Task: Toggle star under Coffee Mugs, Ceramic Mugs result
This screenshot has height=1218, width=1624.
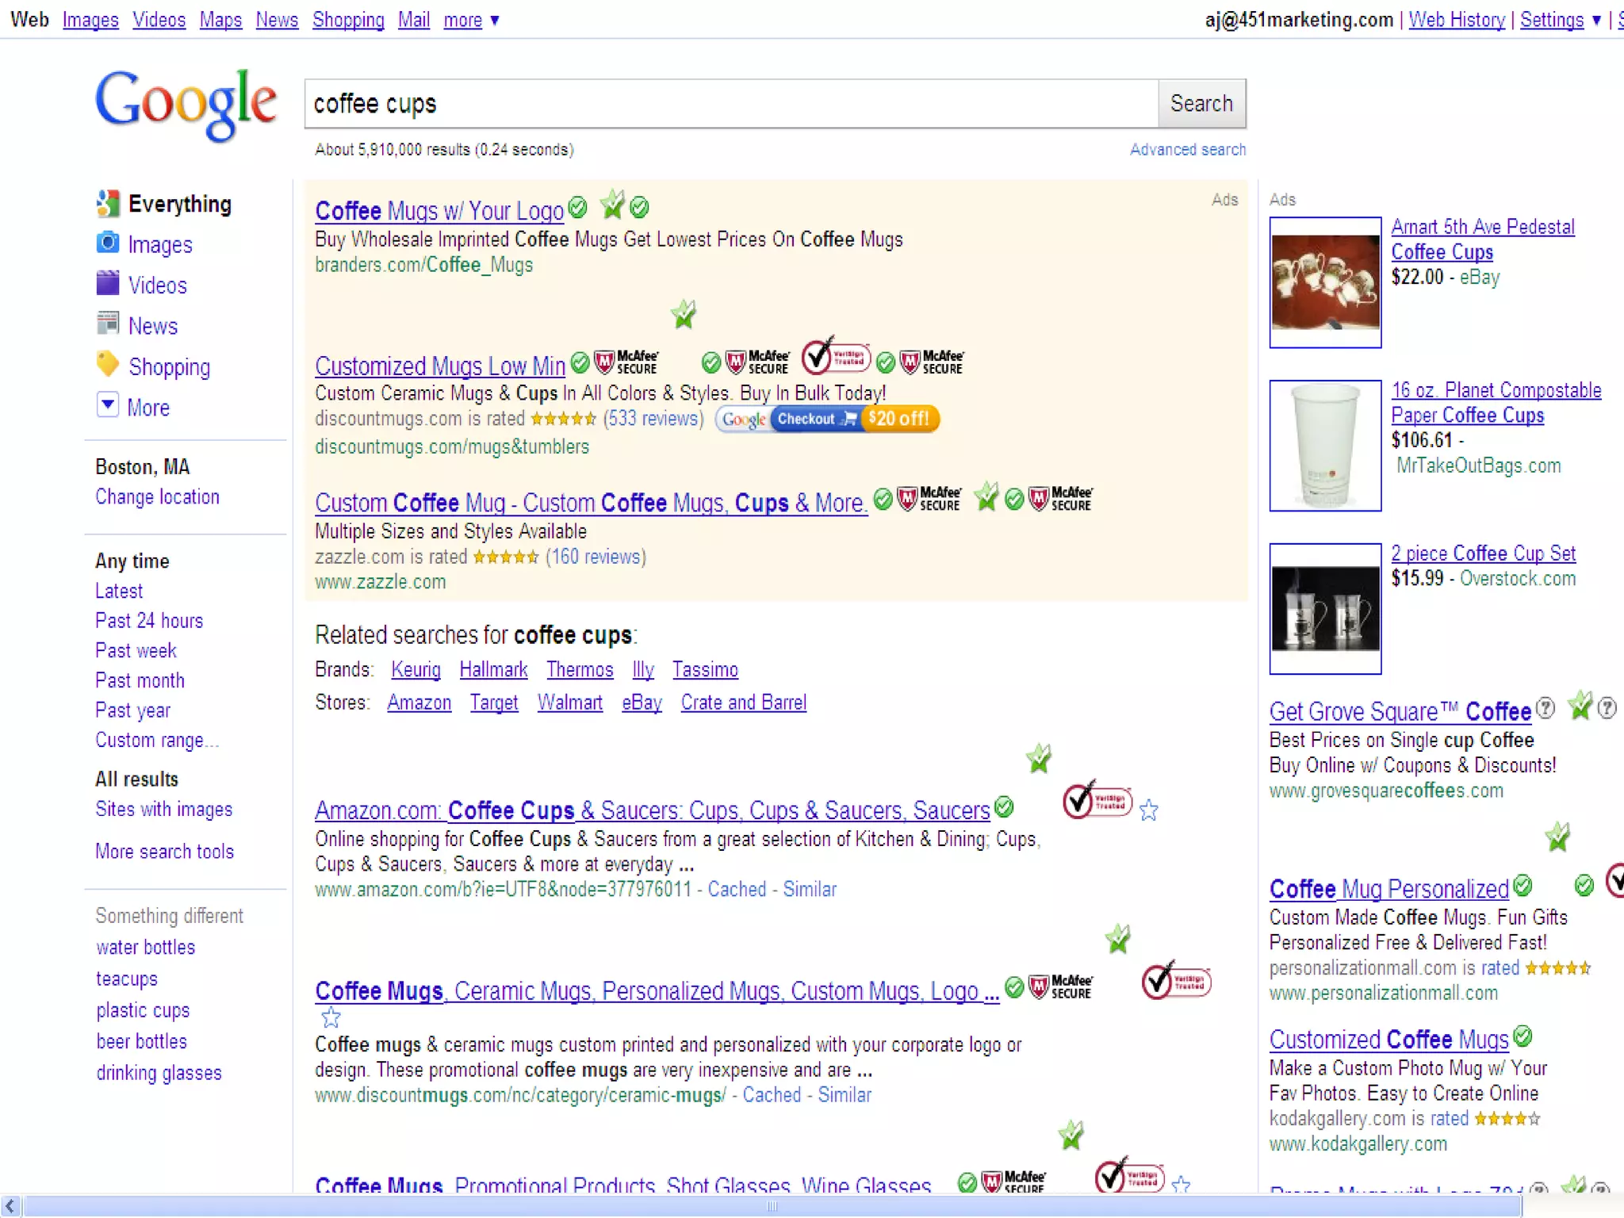Action: (x=331, y=1017)
